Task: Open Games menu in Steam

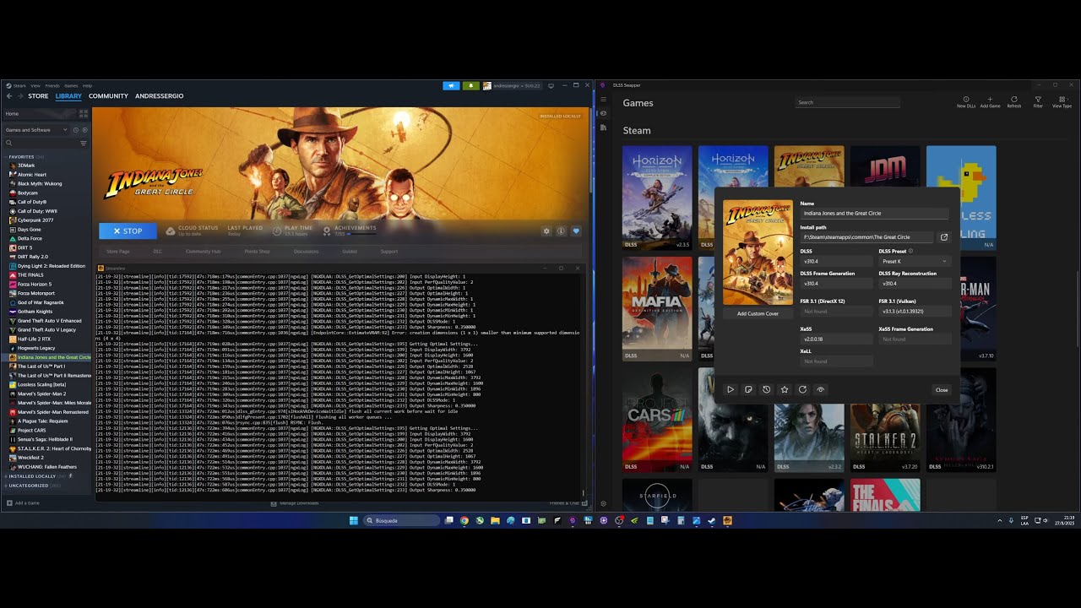Action: pyautogui.click(x=72, y=86)
